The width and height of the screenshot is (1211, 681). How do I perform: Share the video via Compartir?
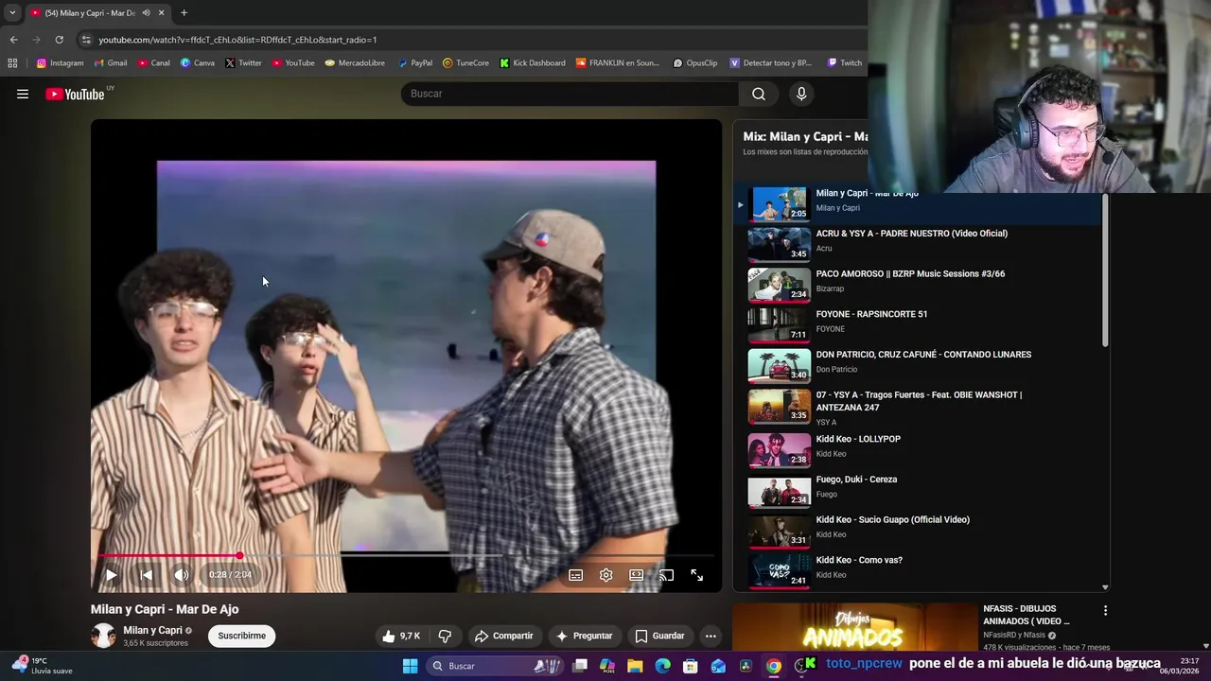504,636
